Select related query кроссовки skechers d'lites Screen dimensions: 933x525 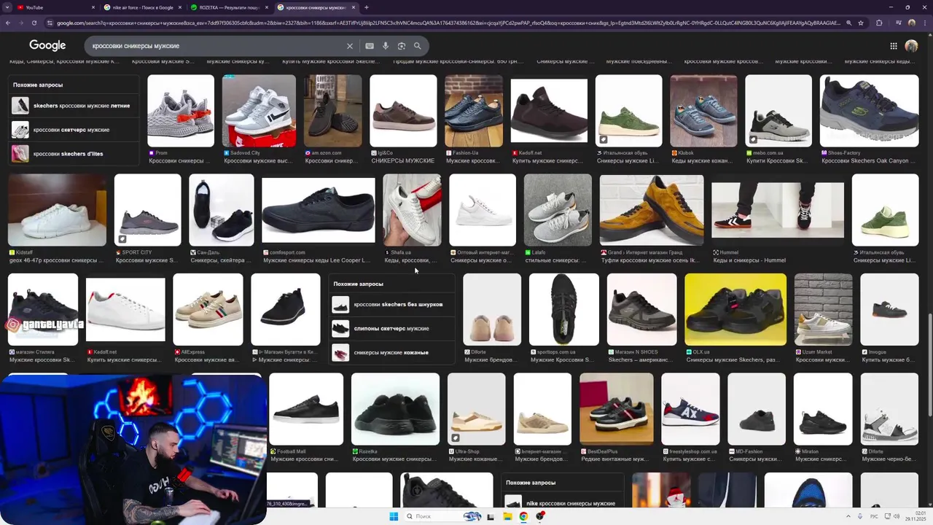(x=73, y=154)
